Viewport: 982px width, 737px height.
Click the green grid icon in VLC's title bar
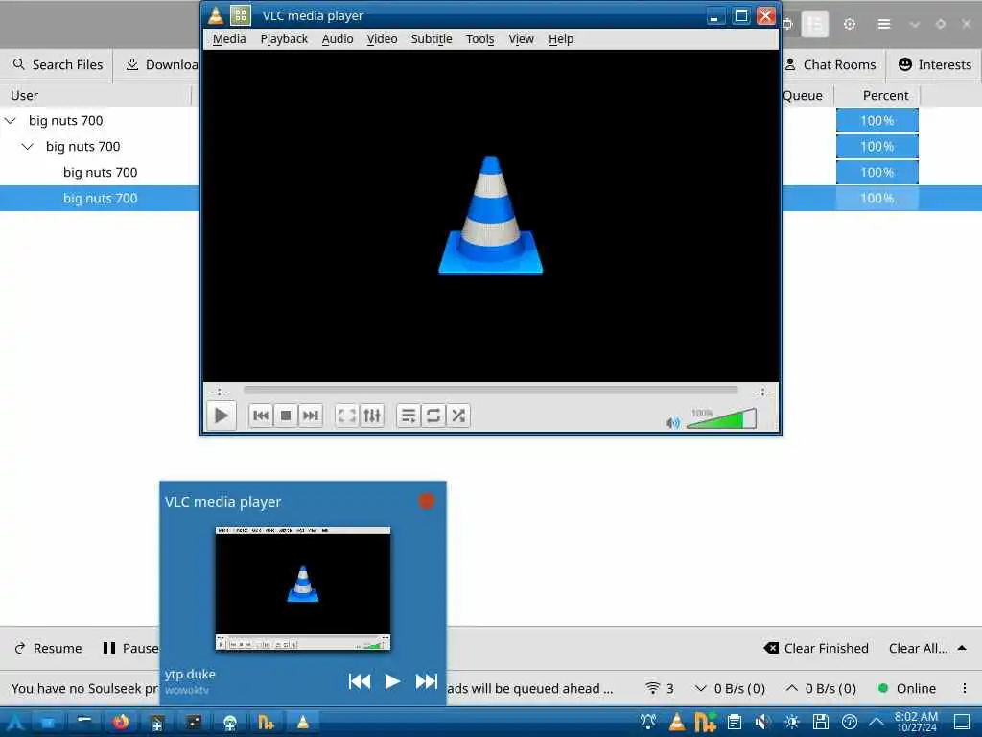tap(241, 15)
